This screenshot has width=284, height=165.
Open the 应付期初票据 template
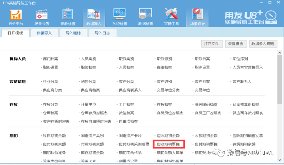point(206,144)
